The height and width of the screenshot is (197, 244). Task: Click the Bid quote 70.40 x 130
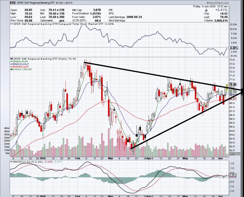pyautogui.click(x=56, y=13)
